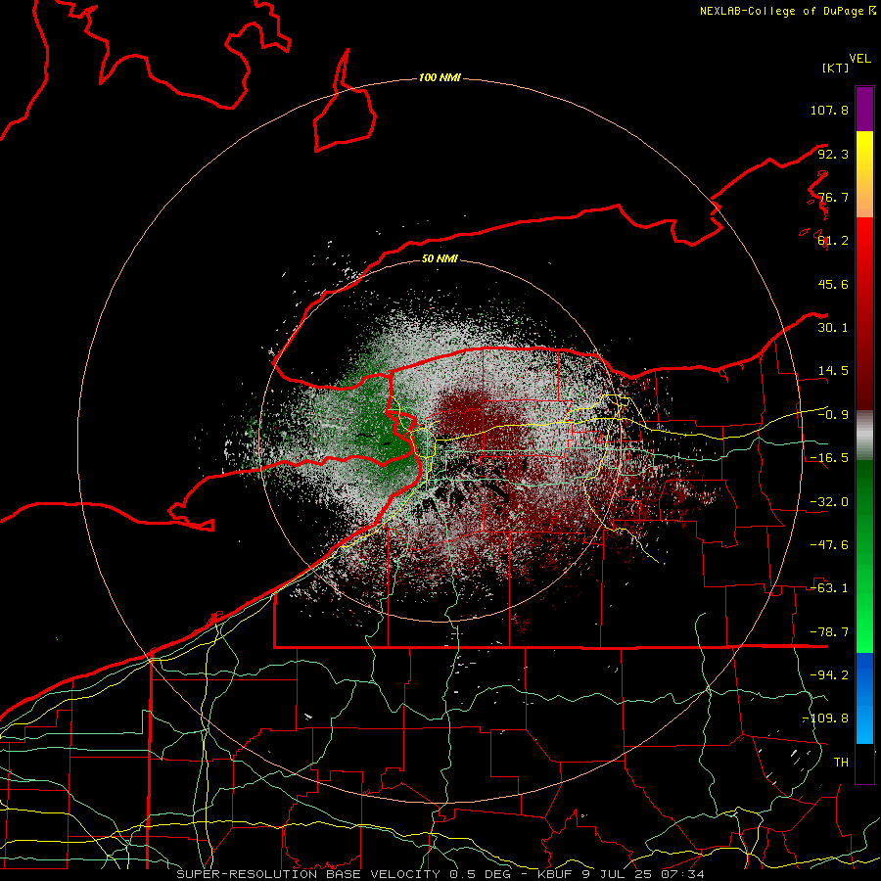881x881 pixels.
Task: Click the -94.2 velocity scale value
Action: (x=829, y=674)
